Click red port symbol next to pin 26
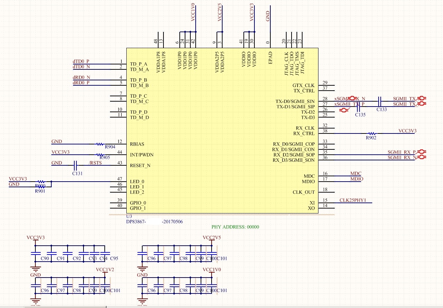The width and height of the screenshot is (443, 308). (x=343, y=110)
